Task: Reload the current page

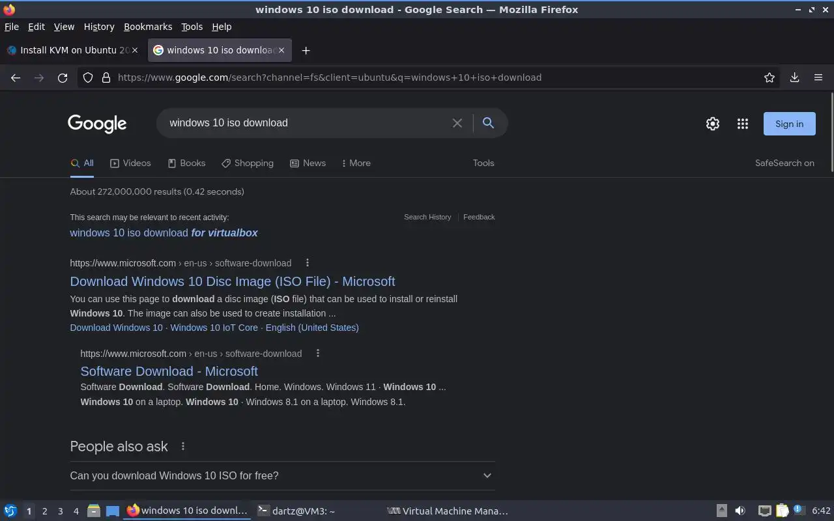Action: [x=63, y=77]
